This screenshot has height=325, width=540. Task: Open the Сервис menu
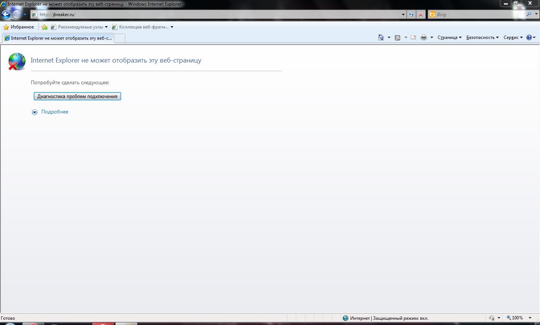[513, 37]
